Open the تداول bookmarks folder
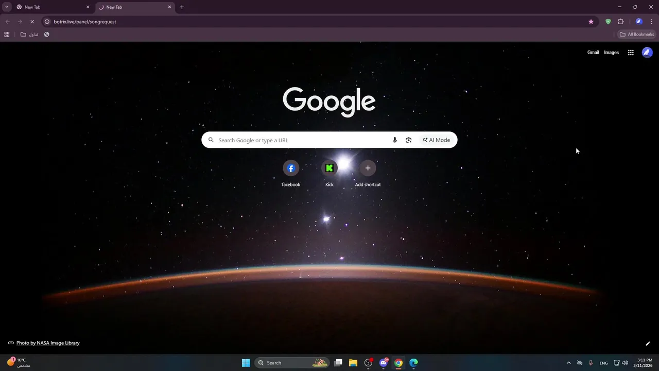 (29, 35)
